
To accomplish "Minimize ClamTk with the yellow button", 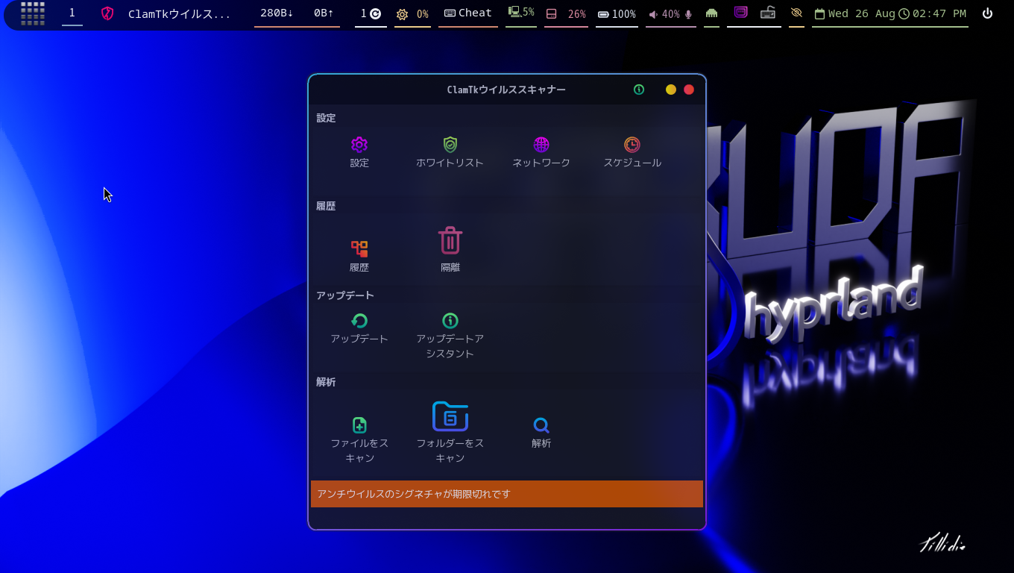I will pyautogui.click(x=671, y=90).
